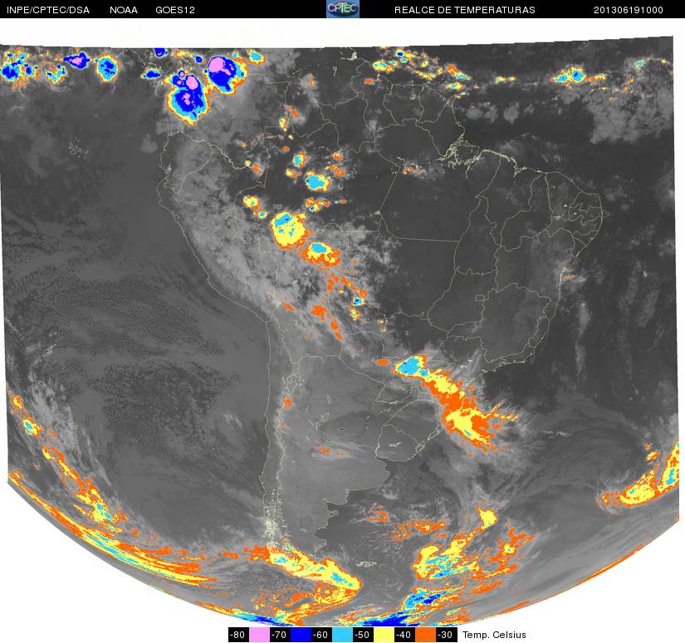
Task: Click the pink swatch in the temperature legend
Action: pos(259,635)
